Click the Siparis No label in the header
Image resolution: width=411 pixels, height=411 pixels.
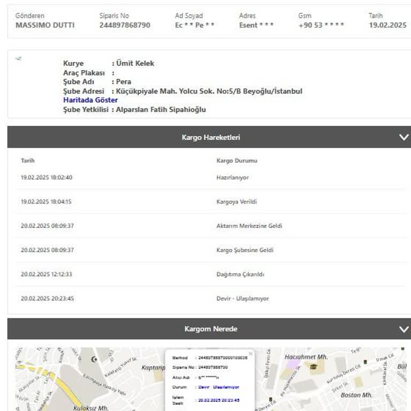click(114, 16)
